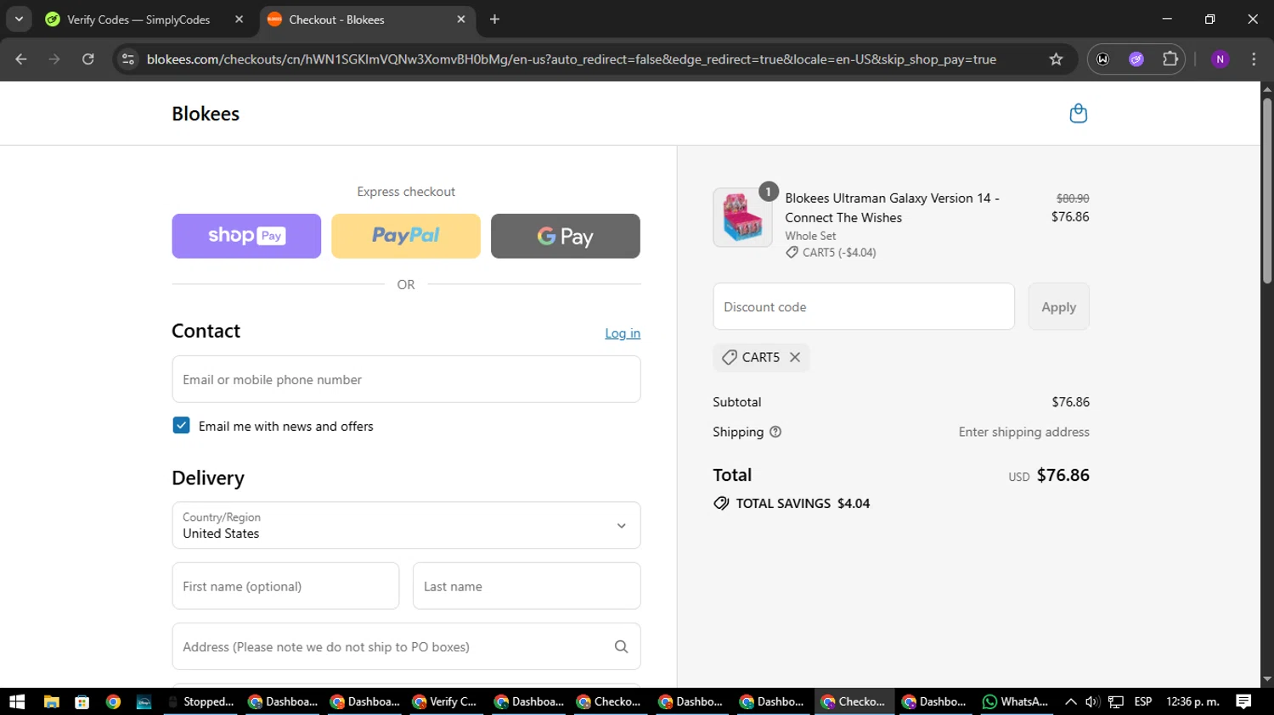Image resolution: width=1274 pixels, height=715 pixels.
Task: Reload the checkout page
Action: coord(88,59)
